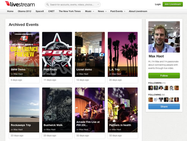Click 'on Max Haot' under Lionel demo
187x141 pixels.
(x=82, y=74)
